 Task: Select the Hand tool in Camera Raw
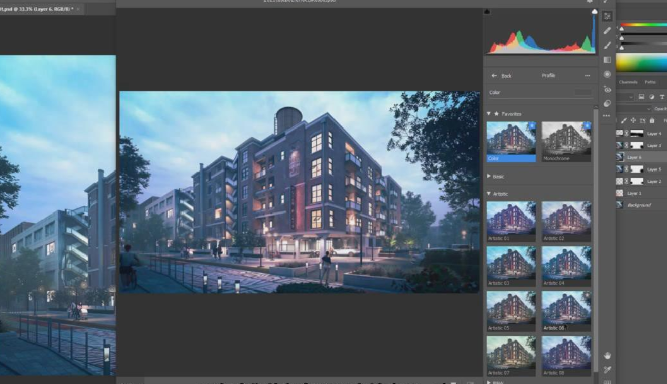point(607,356)
